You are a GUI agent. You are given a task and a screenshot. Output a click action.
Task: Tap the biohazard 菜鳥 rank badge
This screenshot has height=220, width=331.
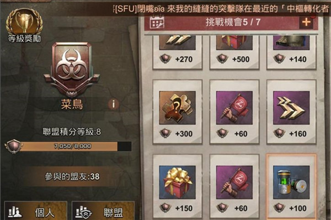[x=72, y=69]
